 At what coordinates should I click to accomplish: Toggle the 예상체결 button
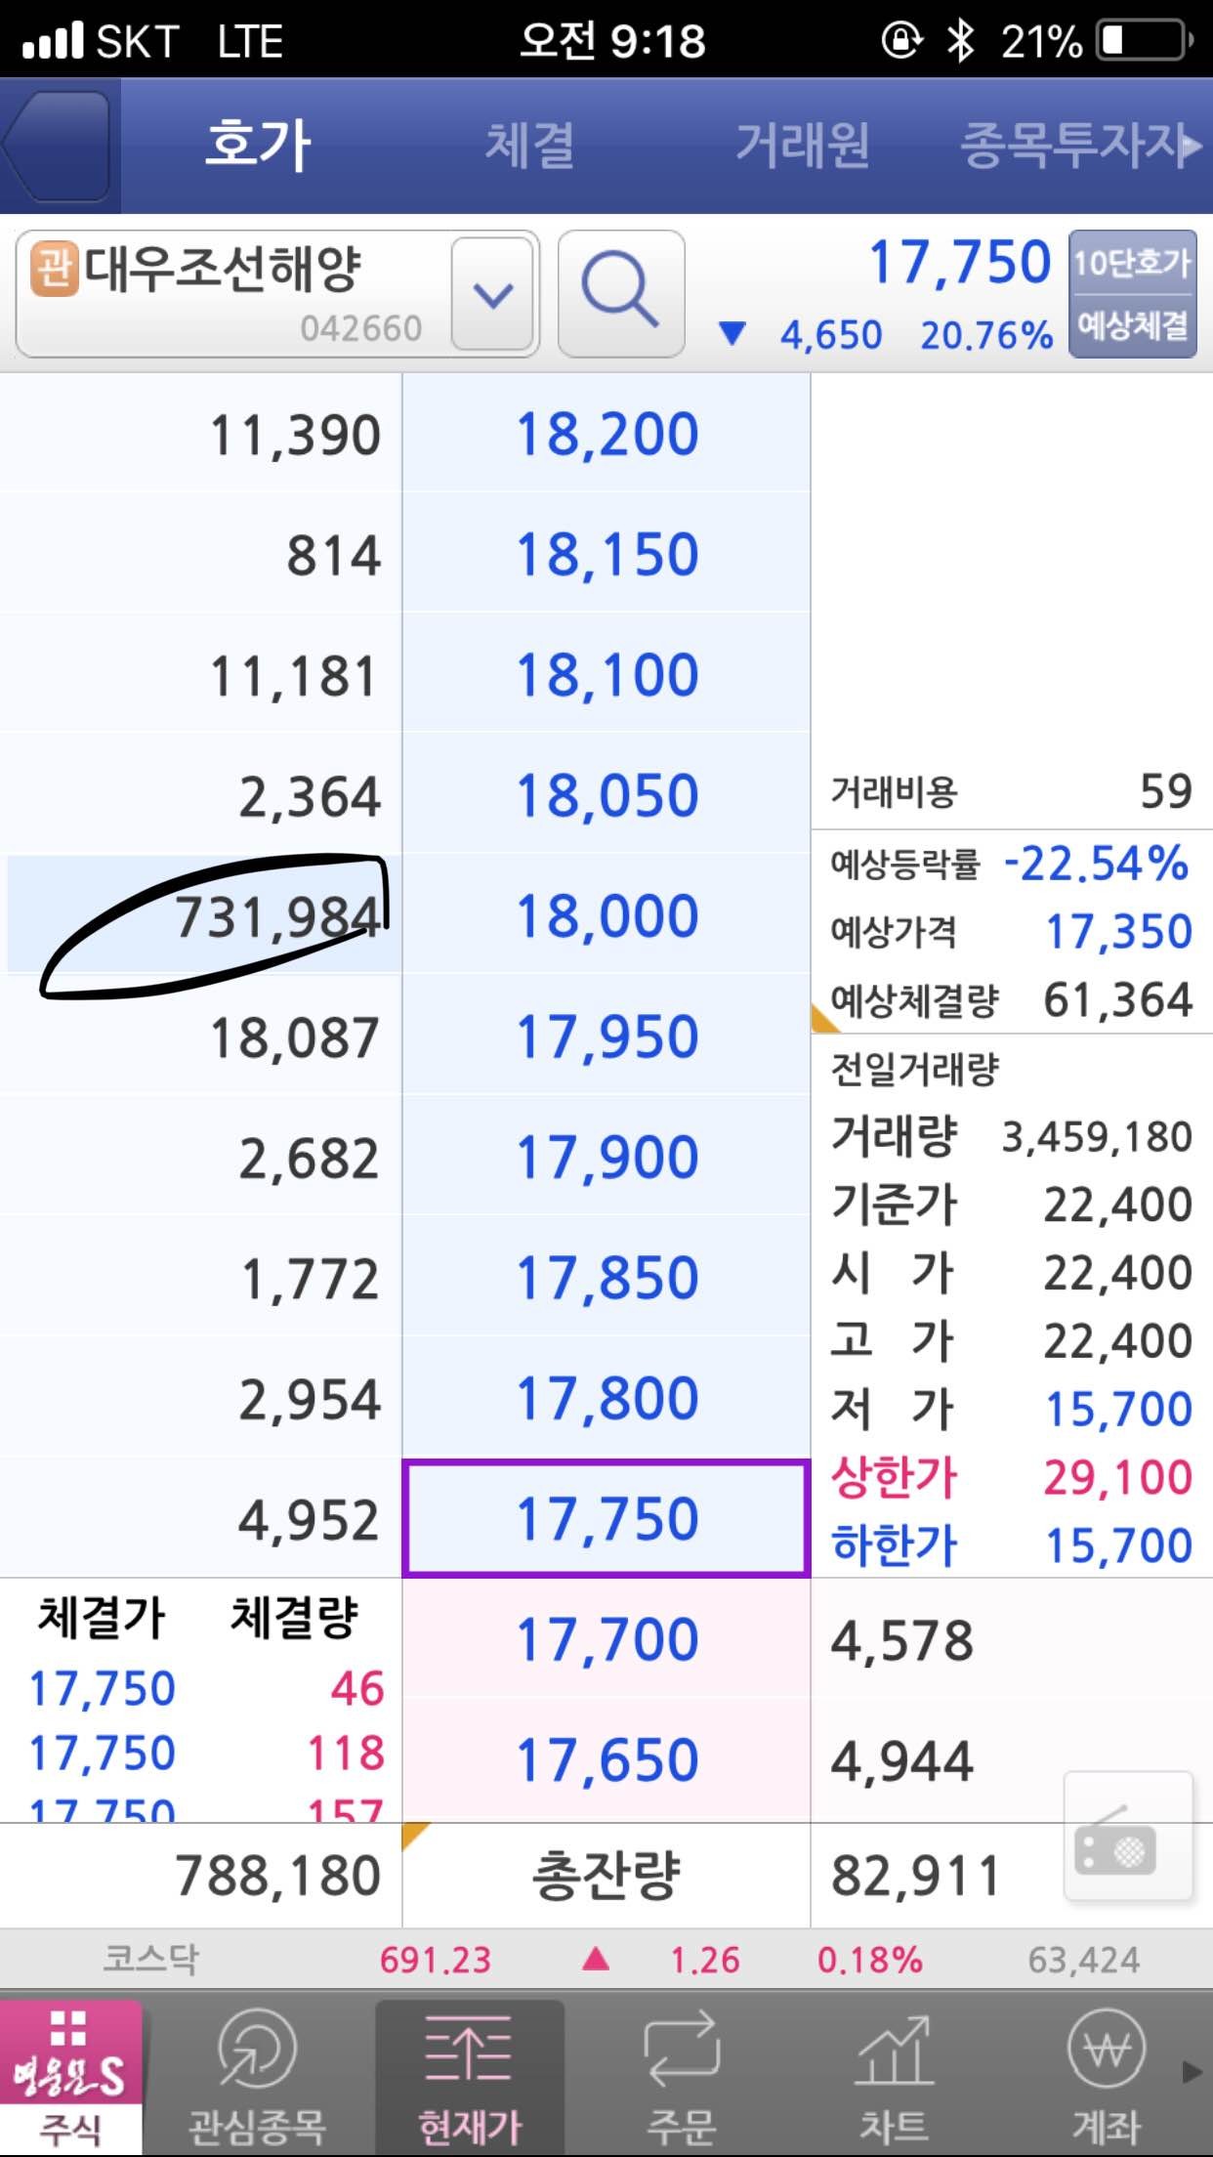coord(1133,325)
